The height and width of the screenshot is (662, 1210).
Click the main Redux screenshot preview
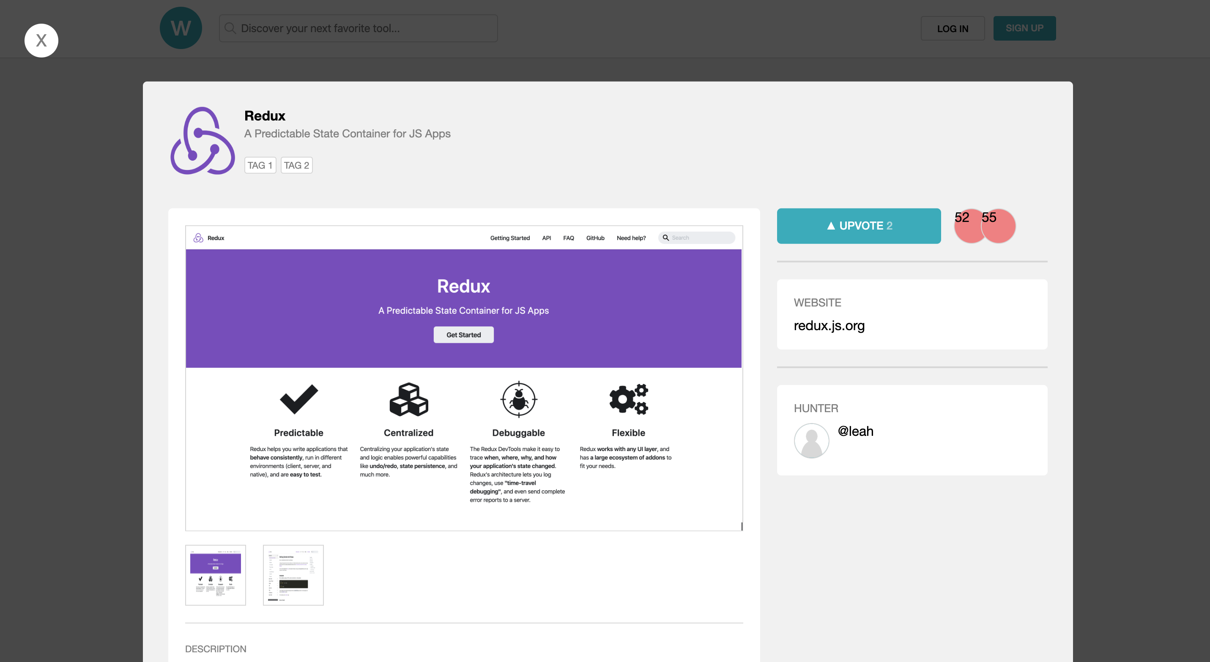(x=464, y=378)
